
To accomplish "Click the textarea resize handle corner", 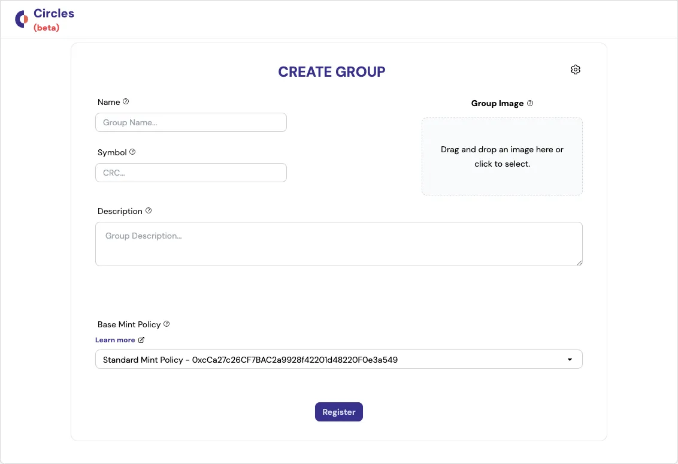I will coord(579,263).
